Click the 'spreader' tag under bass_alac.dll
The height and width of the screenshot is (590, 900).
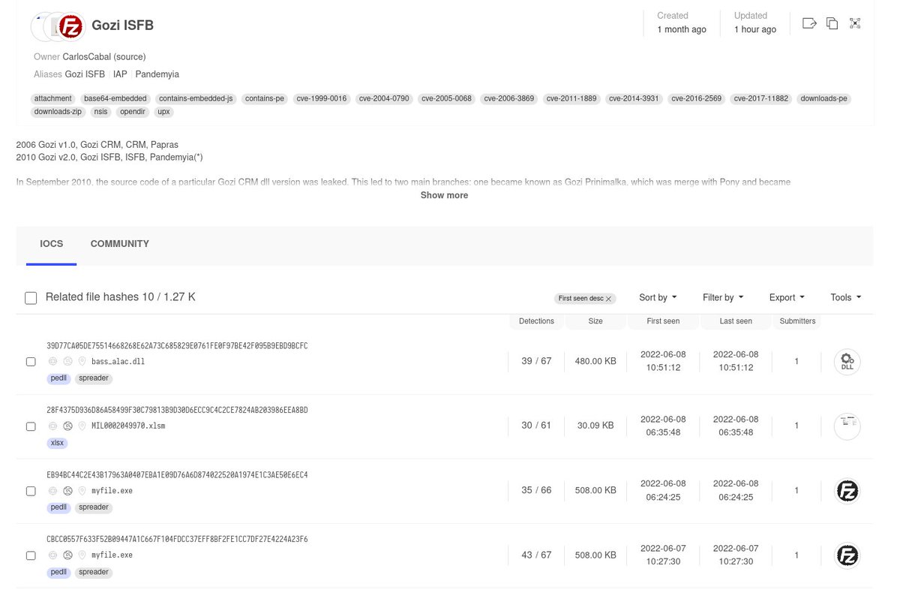[94, 378]
